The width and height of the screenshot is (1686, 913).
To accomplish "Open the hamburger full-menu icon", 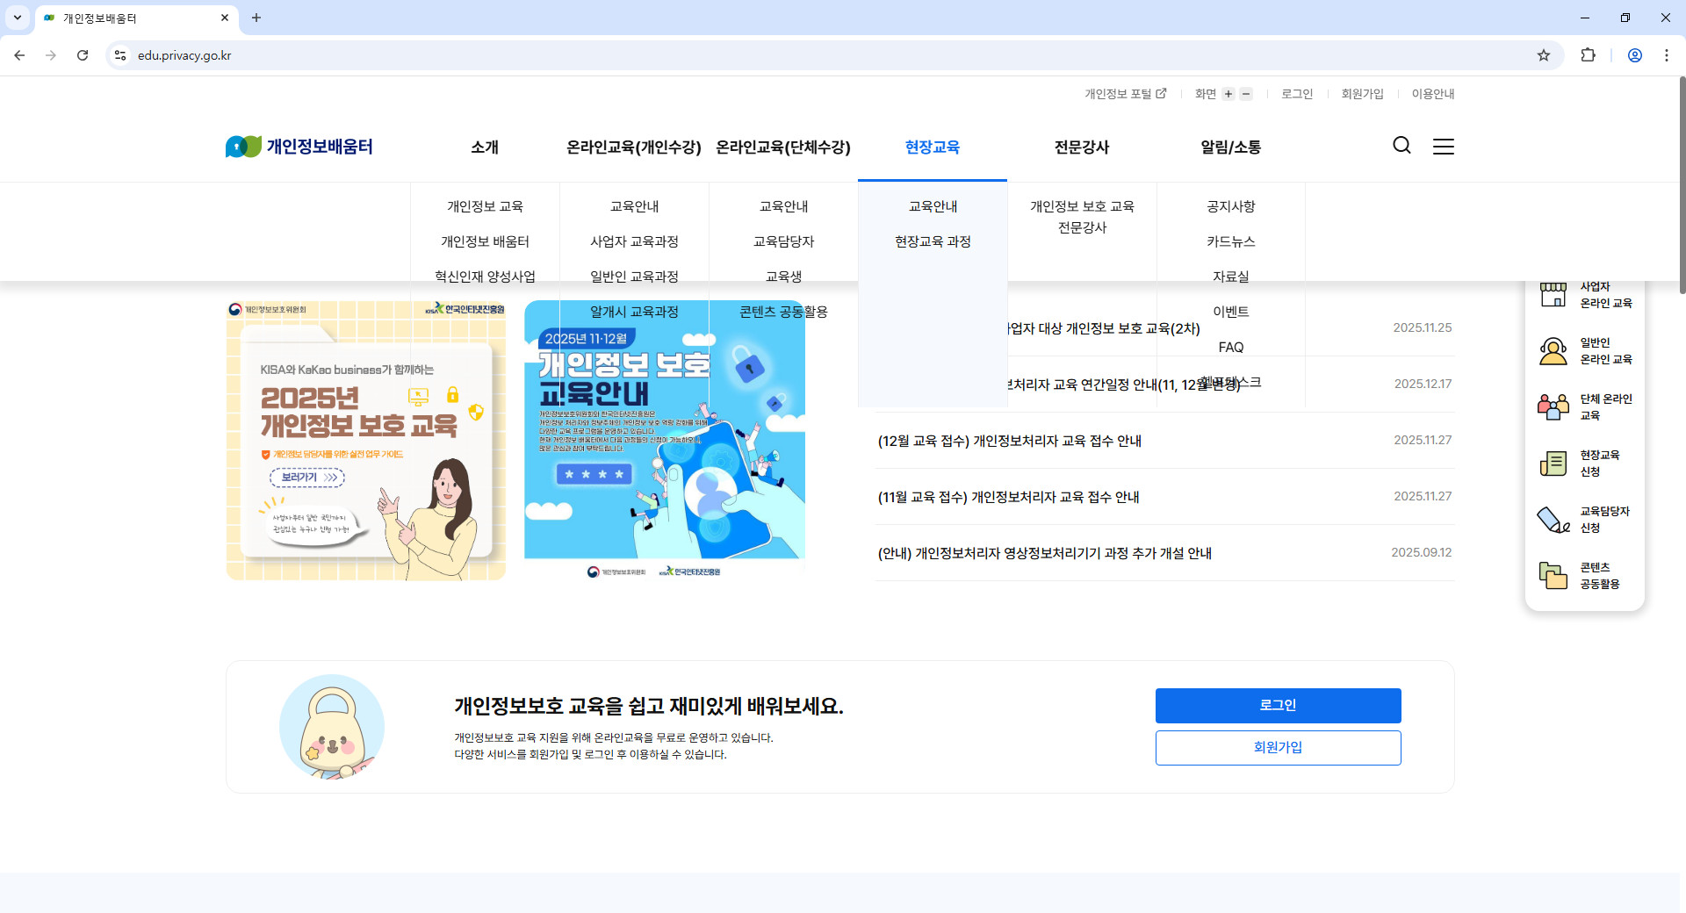I will 1443,146.
